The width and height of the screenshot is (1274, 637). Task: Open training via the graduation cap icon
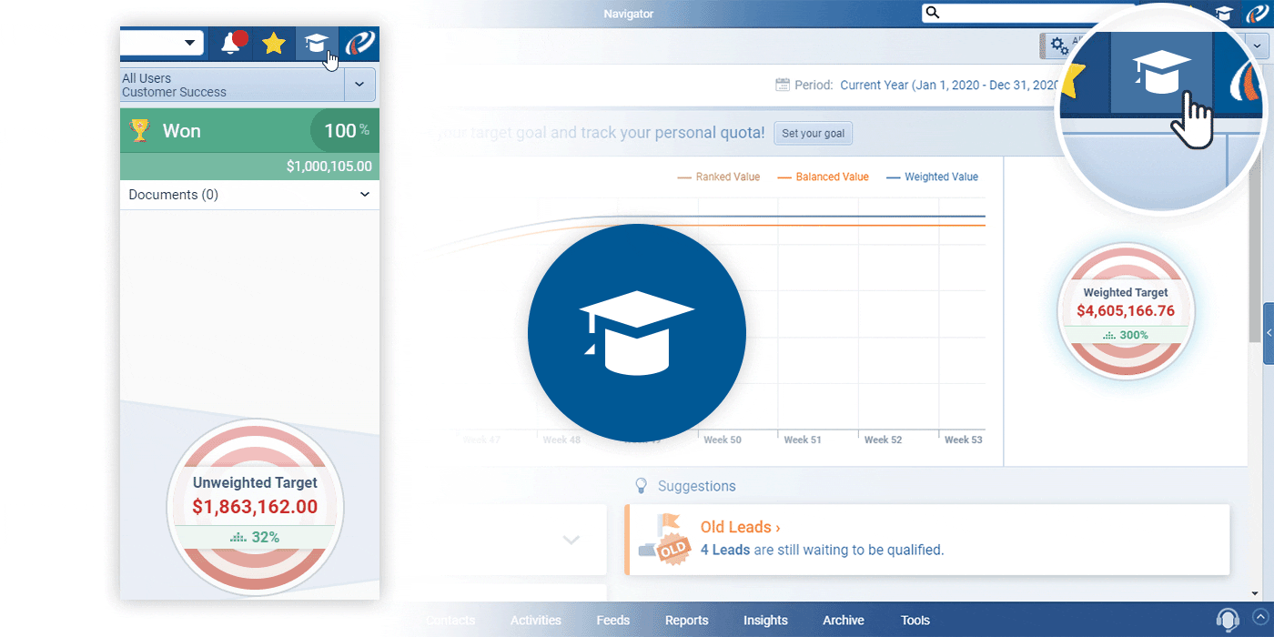coord(316,43)
